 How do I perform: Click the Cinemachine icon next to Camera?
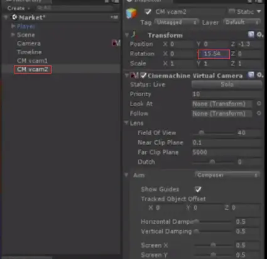(116, 43)
